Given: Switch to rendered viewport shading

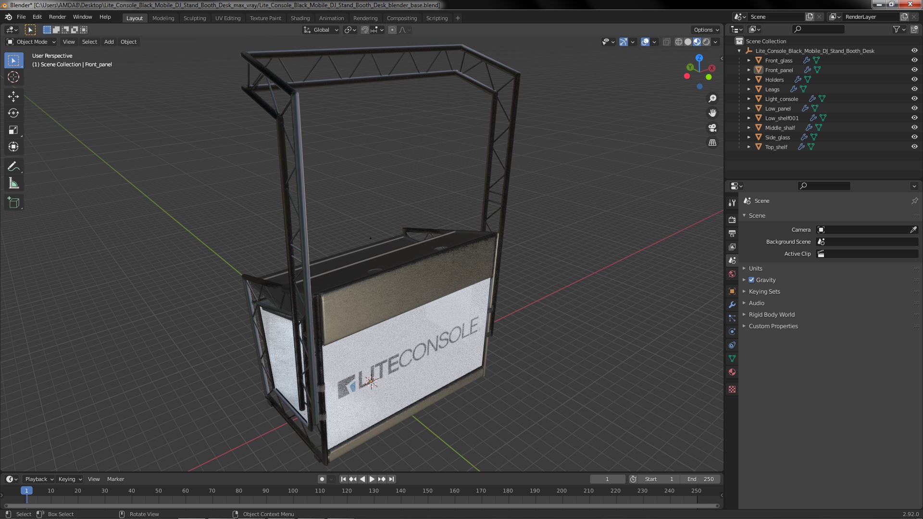Looking at the screenshot, I should (706, 42).
